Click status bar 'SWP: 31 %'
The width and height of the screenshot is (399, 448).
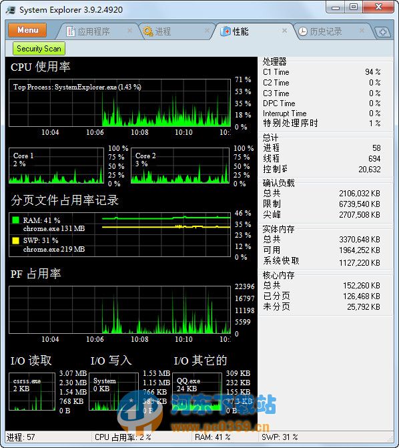click(280, 437)
